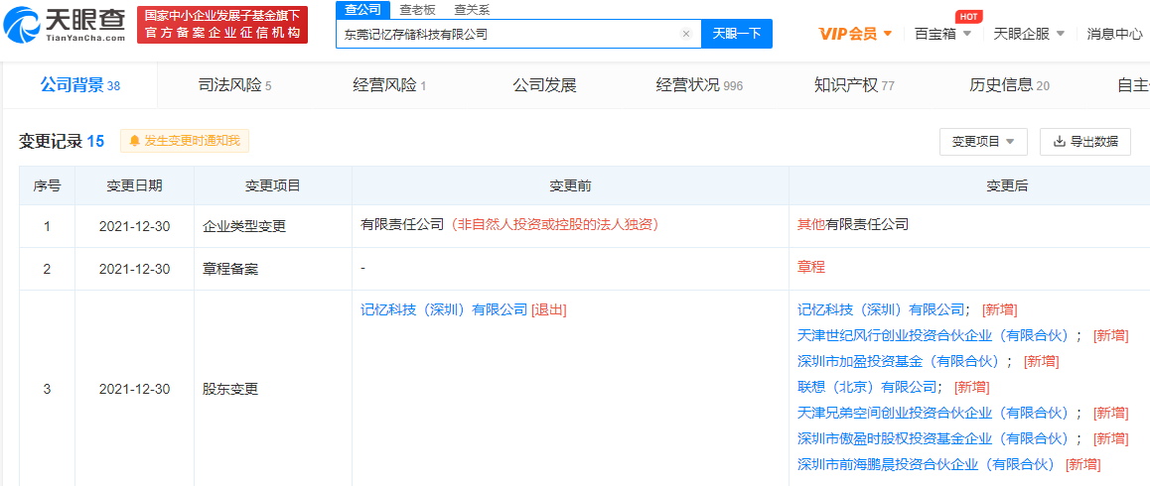1150x486 pixels.
Task: Click the official credit agency red banner
Action: [222, 25]
